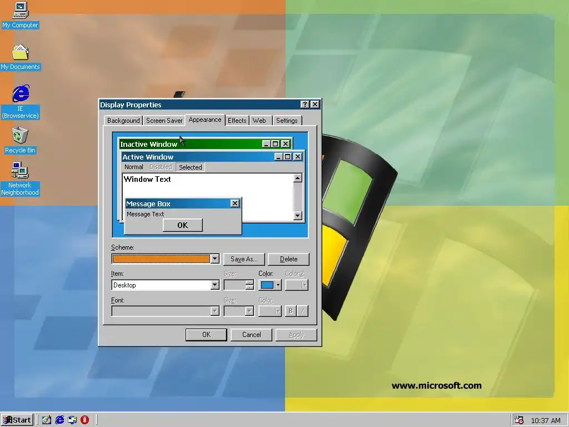This screenshot has width=569, height=427.
Task: Click the disabled Color 2 swatch
Action: 297,285
